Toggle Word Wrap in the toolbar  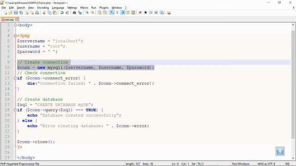(x=112, y=13)
